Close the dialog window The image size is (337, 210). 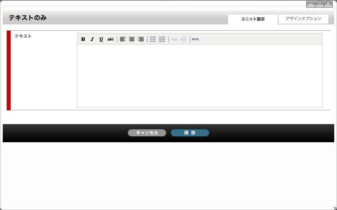tap(328, 4)
